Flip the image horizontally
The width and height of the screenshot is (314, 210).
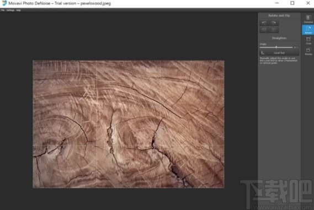pos(274,30)
